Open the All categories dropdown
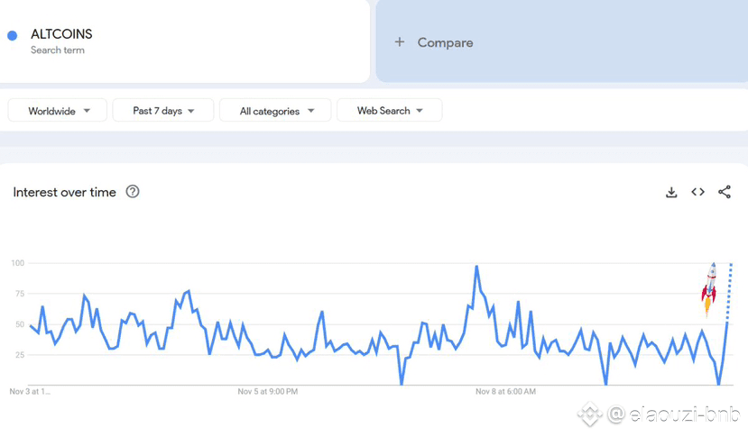748x437 pixels. (x=276, y=111)
